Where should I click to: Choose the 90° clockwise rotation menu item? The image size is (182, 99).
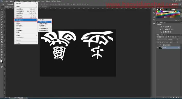click(x=45, y=22)
